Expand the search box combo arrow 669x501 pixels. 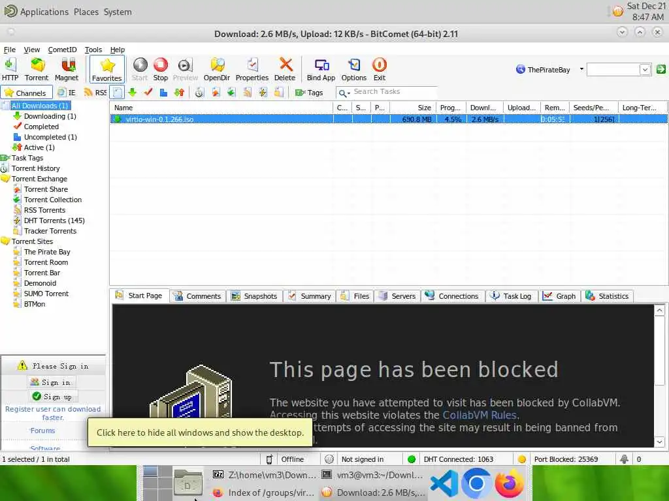click(645, 69)
